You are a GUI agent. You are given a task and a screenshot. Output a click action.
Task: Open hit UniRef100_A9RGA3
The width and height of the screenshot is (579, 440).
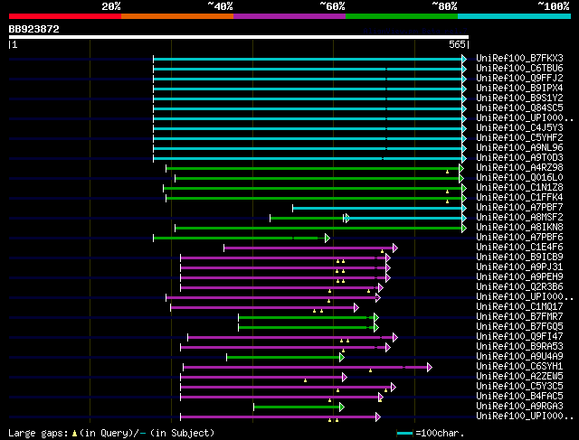click(519, 407)
